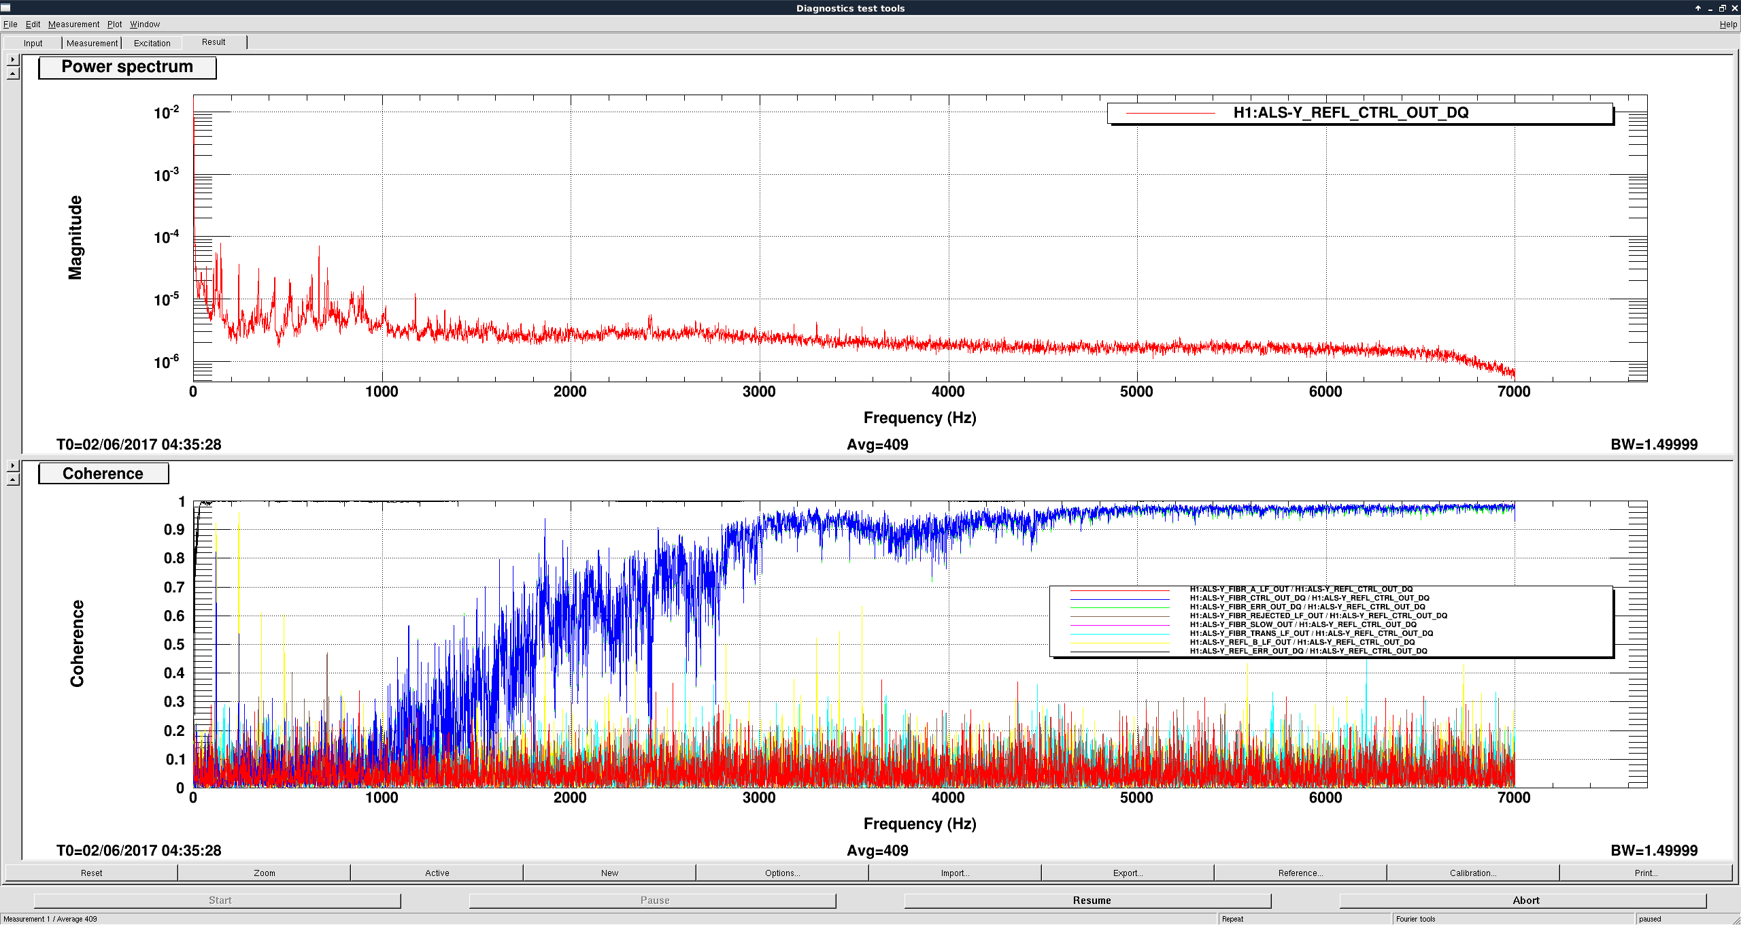Screen dimensions: 1741x925
Task: Click legend entry H1:ALS-Y_FIBR_REJECTED_LF_OUT
Action: coord(1318,616)
